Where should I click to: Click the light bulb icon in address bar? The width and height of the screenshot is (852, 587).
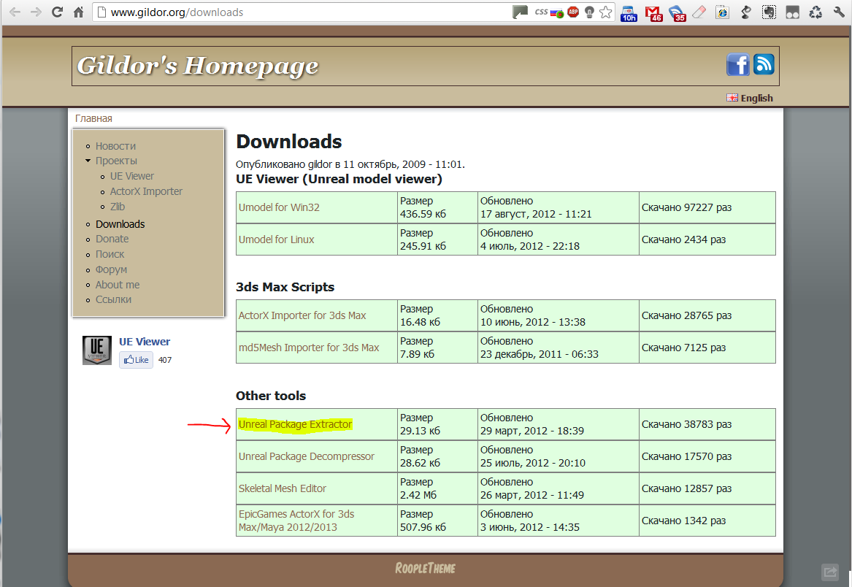point(590,12)
